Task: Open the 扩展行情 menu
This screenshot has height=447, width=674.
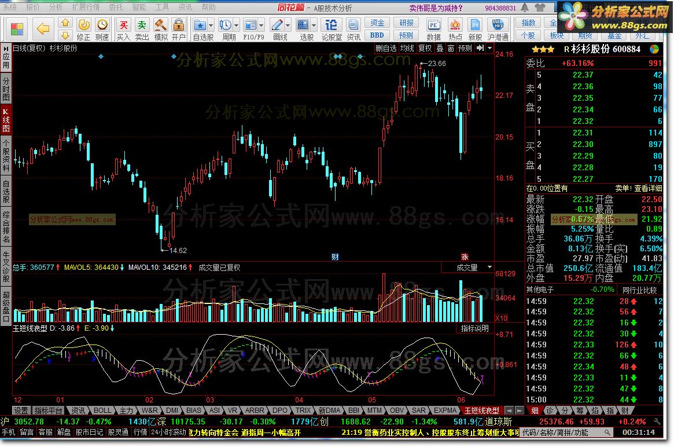Action: [86, 8]
